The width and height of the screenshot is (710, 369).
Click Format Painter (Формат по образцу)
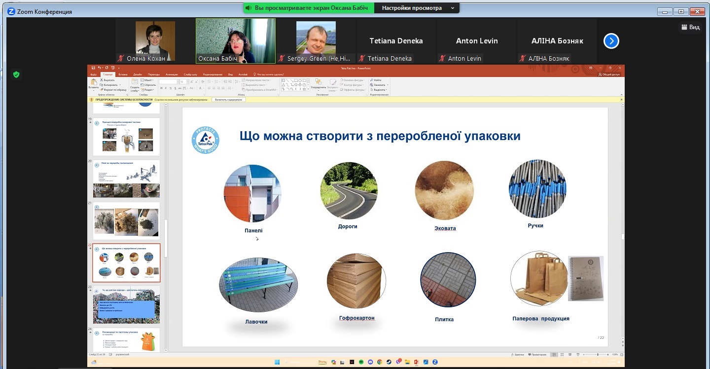[x=114, y=90]
